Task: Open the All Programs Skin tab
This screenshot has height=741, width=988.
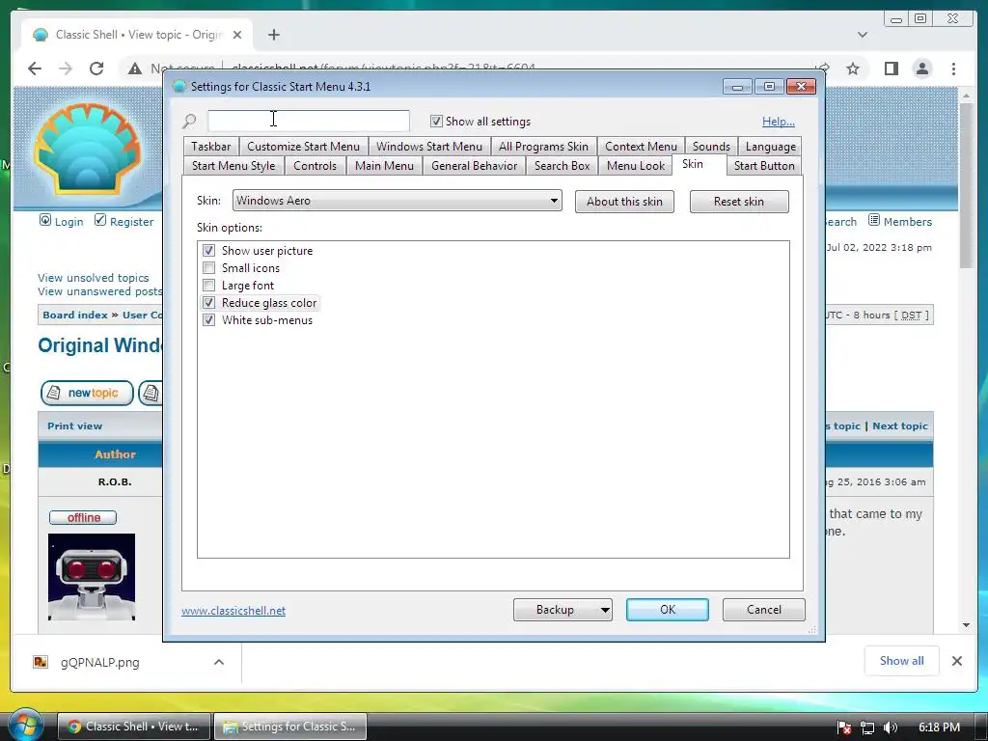Action: tap(543, 147)
